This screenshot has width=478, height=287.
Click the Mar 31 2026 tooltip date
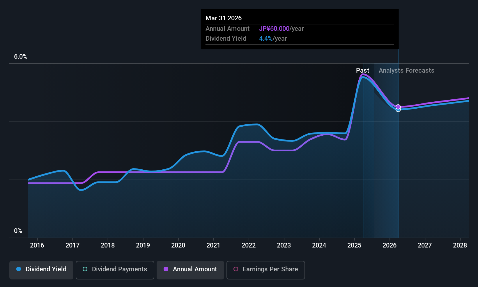click(x=224, y=18)
